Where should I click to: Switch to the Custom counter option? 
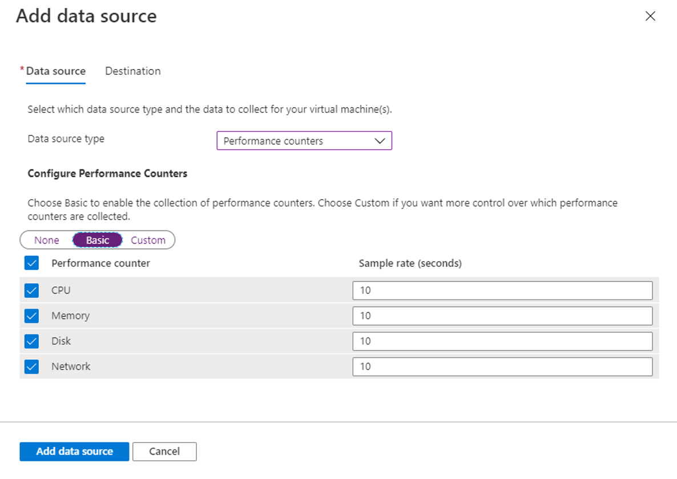point(148,240)
